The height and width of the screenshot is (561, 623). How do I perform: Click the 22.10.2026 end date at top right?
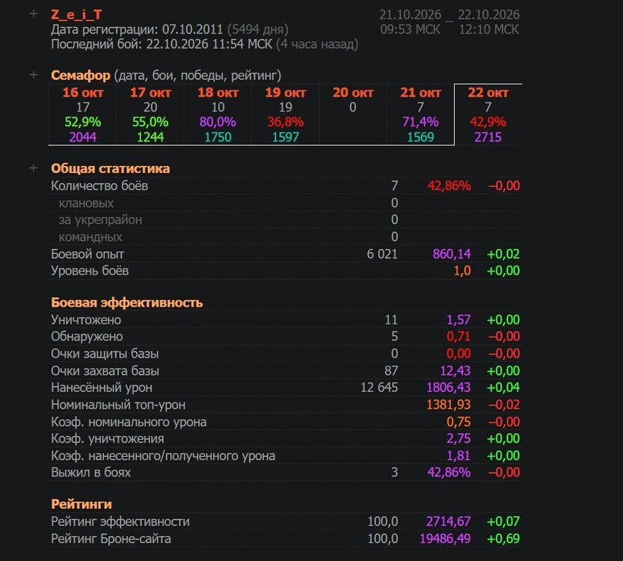point(488,15)
